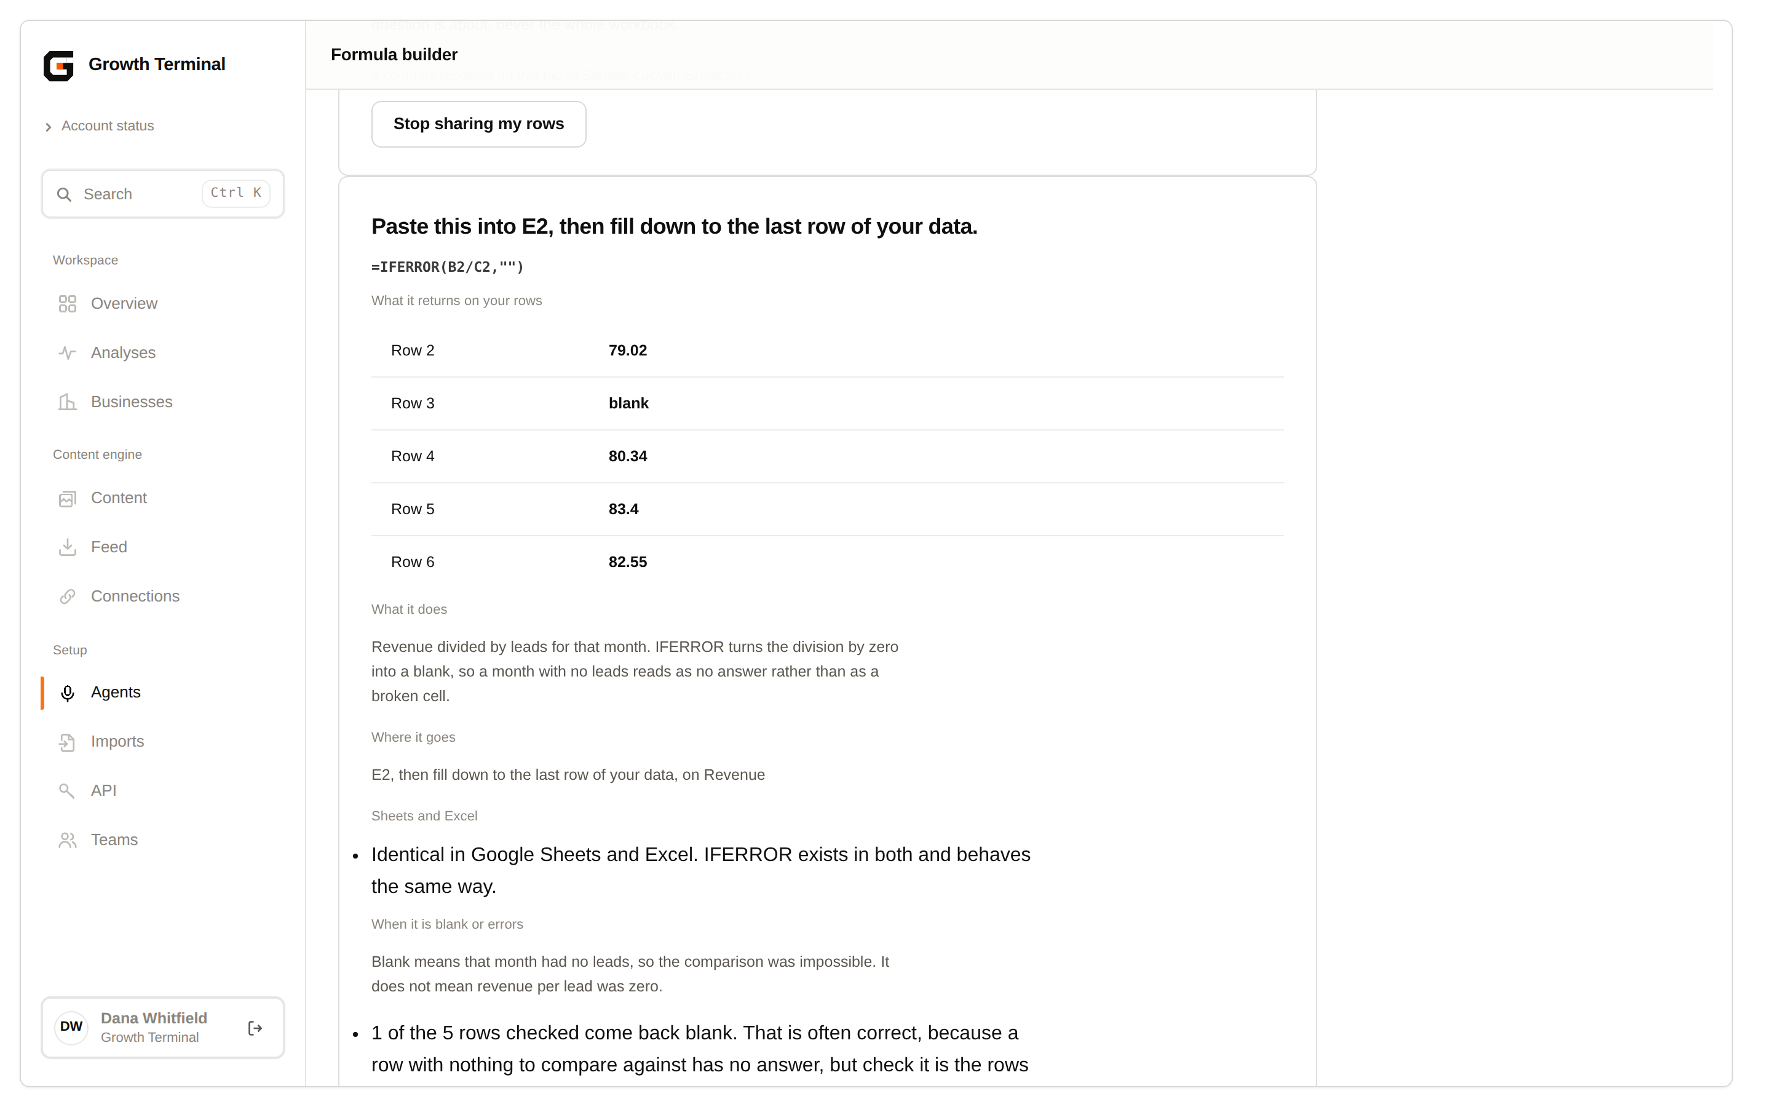1771x1107 pixels.
Task: Click the Agents microphone icon
Action: 67,692
